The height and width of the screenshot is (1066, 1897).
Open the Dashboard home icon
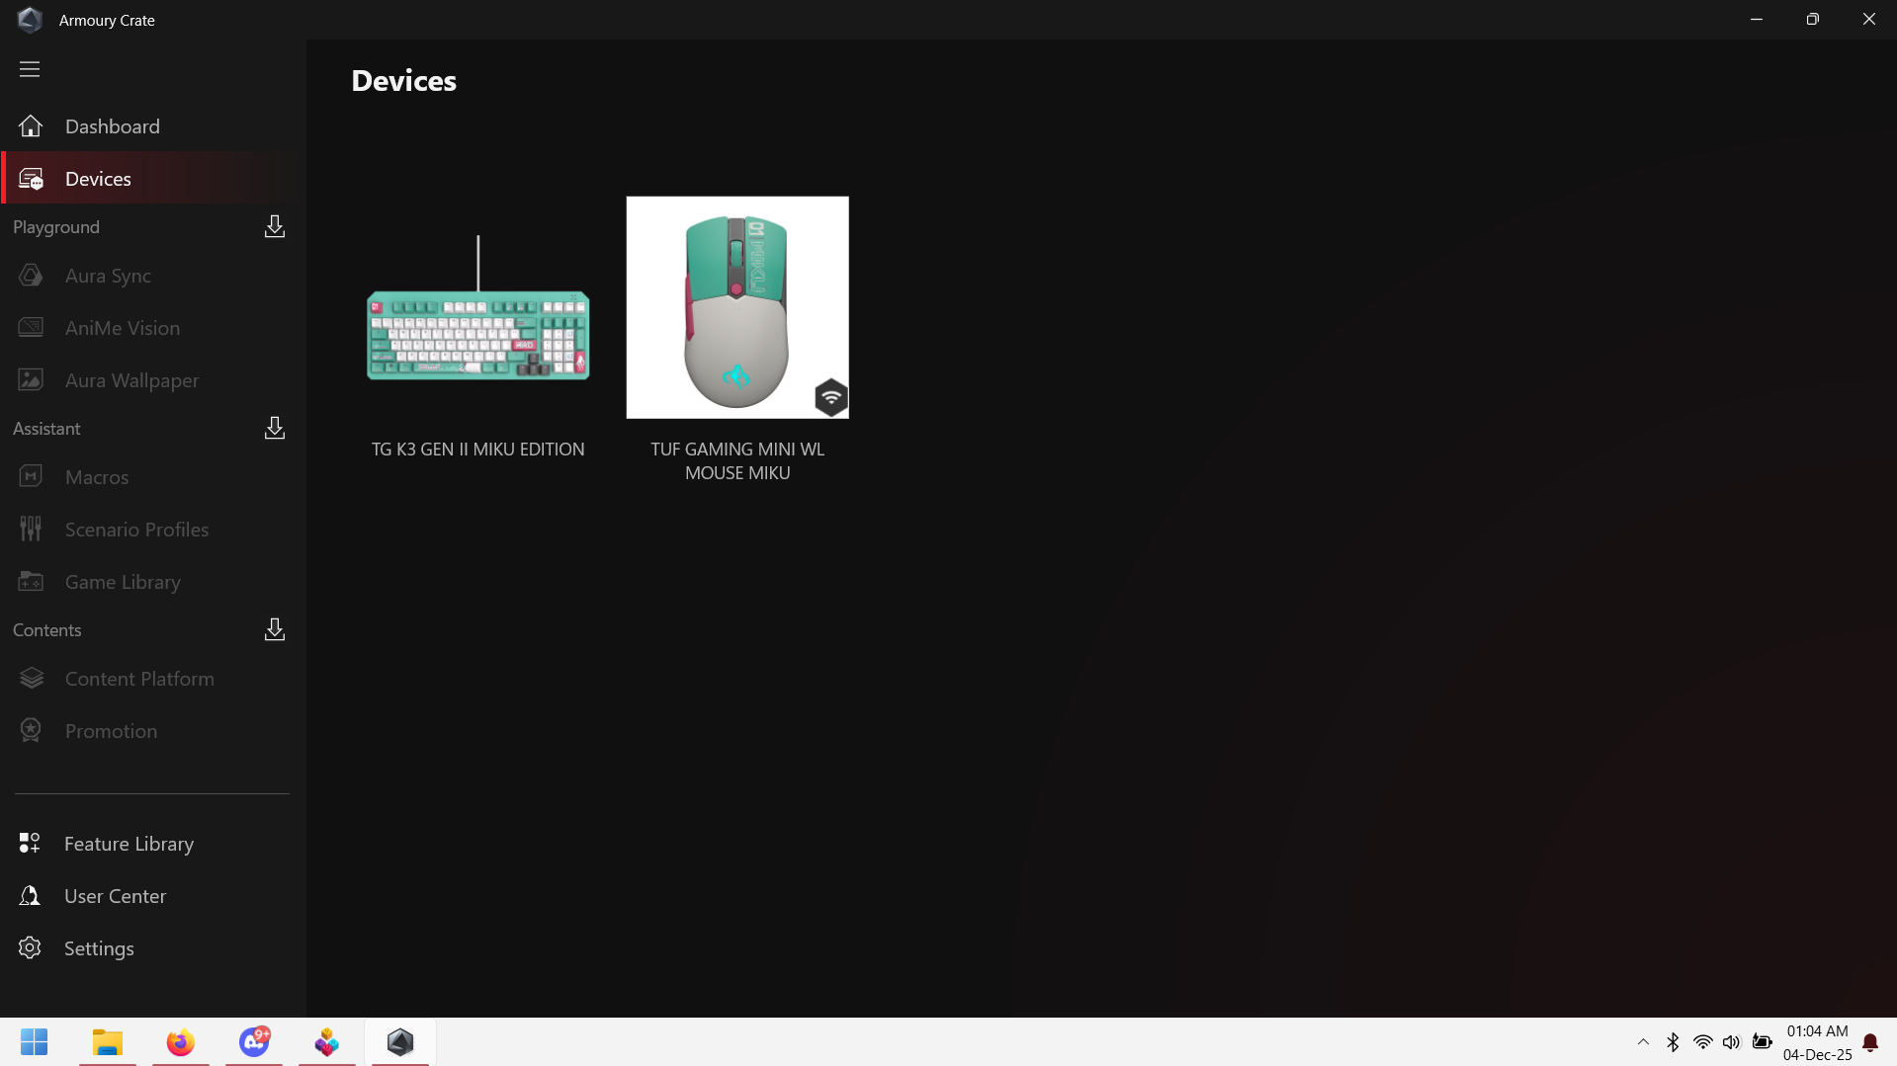31,126
